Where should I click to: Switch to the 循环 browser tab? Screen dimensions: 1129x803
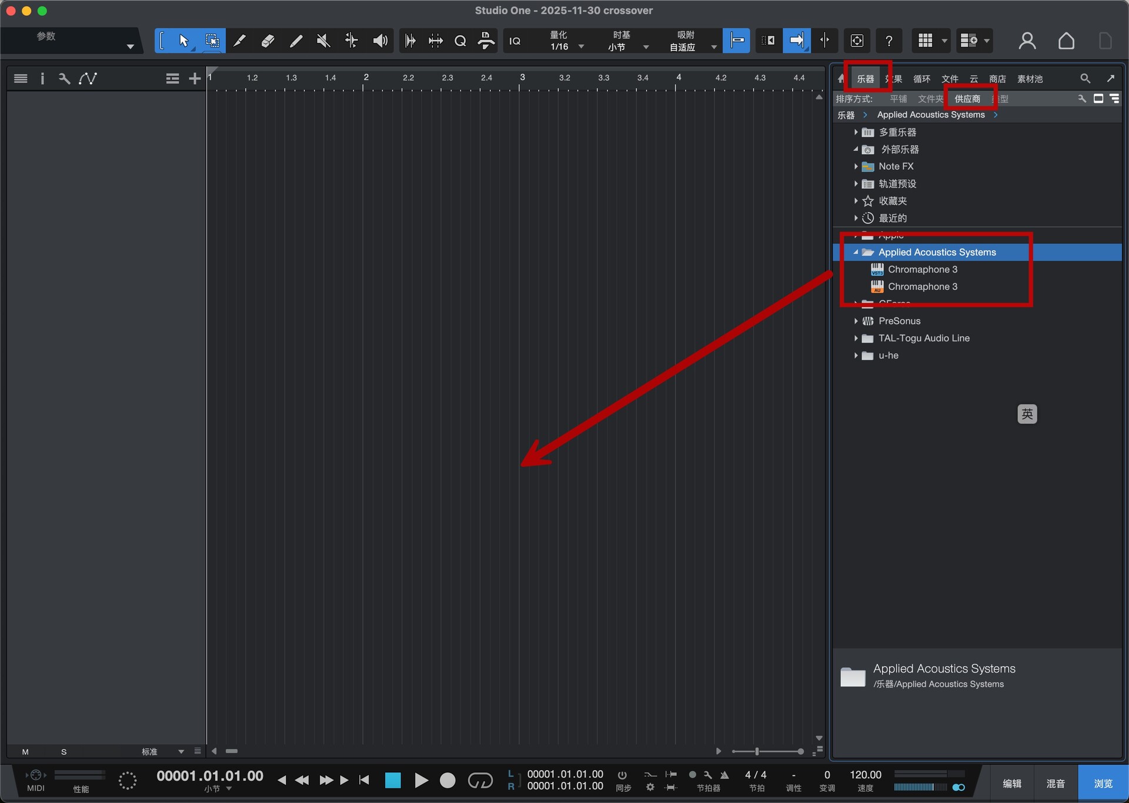click(x=921, y=79)
